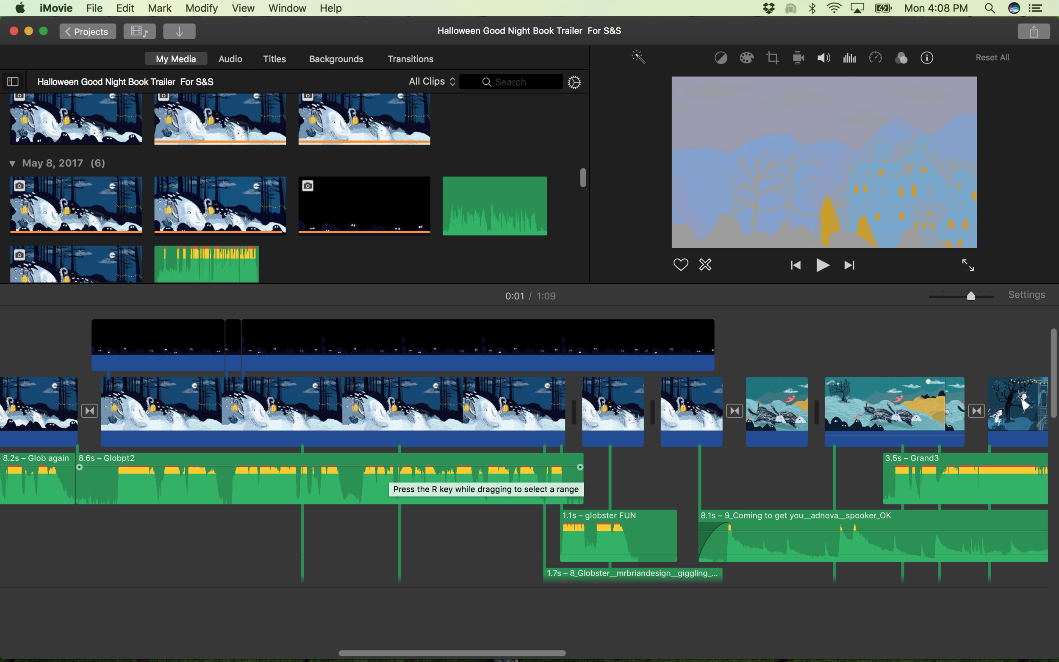The height and width of the screenshot is (662, 1059).
Task: Click the media search field
Action: click(511, 82)
